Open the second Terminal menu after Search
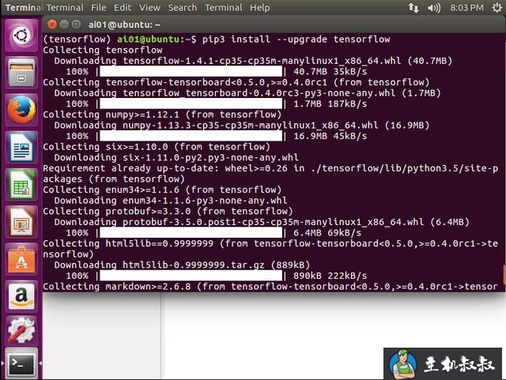Image resolution: width=506 pixels, height=380 pixels. point(224,8)
